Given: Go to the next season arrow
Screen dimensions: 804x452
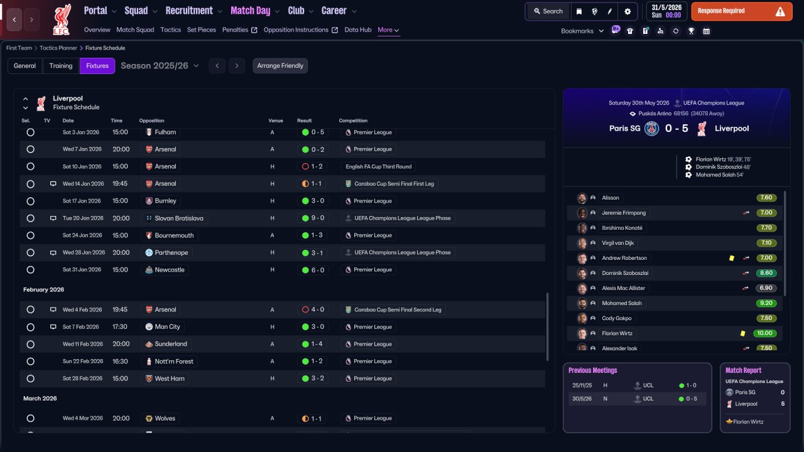Looking at the screenshot, I should point(237,66).
